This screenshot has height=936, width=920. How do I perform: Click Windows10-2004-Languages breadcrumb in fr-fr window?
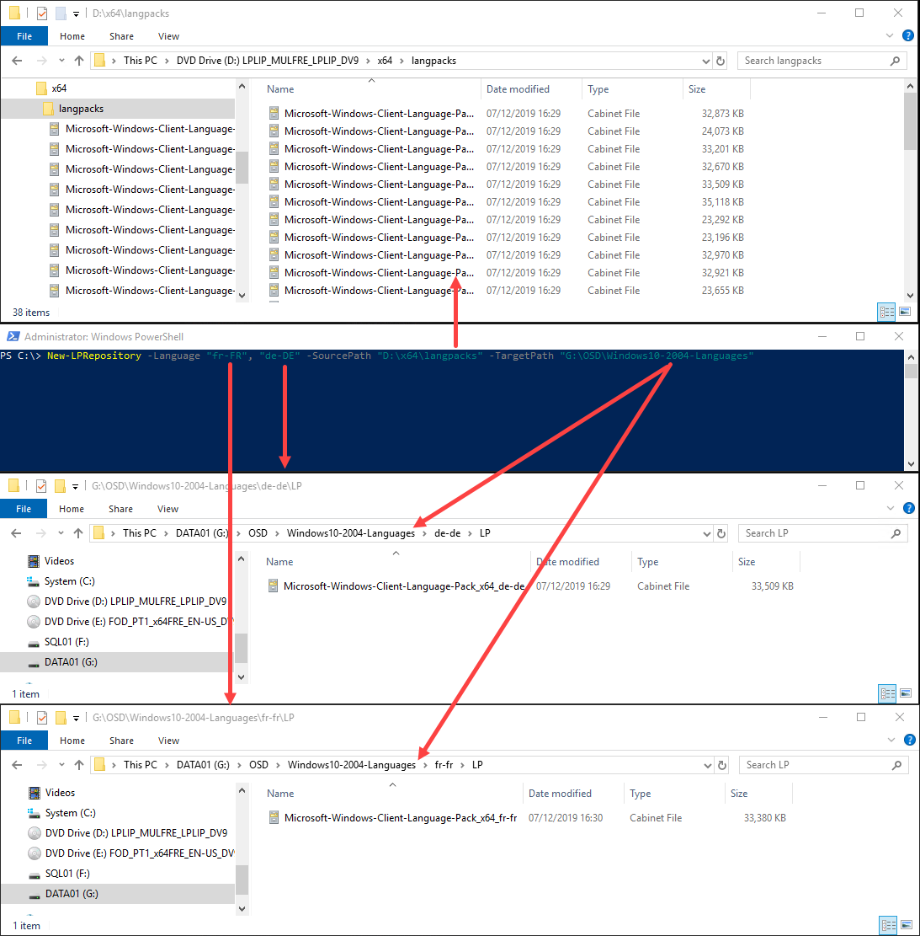352,765
